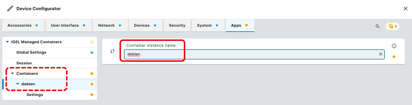The width and height of the screenshot is (412, 105).
Task: Click the blue diamond on Devices tab
Action: click(155, 26)
